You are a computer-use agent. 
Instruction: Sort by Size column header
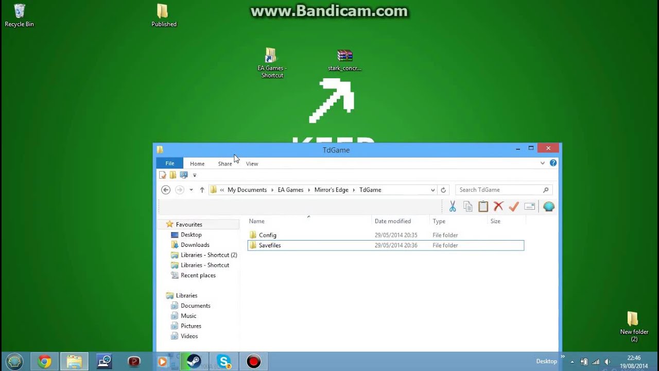pyautogui.click(x=507, y=221)
